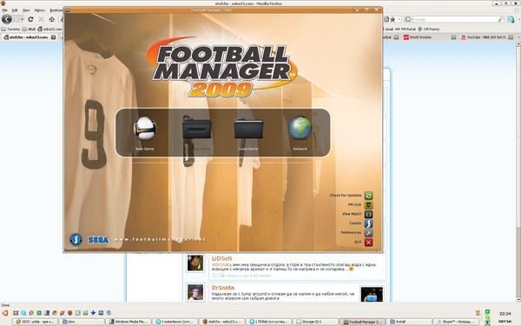Click the Firefox back arrow button
Viewport: 521px width, 326px height.
tap(7, 19)
